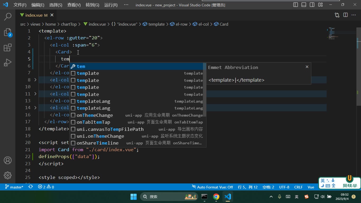Expand the folded el-col at line 8

pos(35,80)
